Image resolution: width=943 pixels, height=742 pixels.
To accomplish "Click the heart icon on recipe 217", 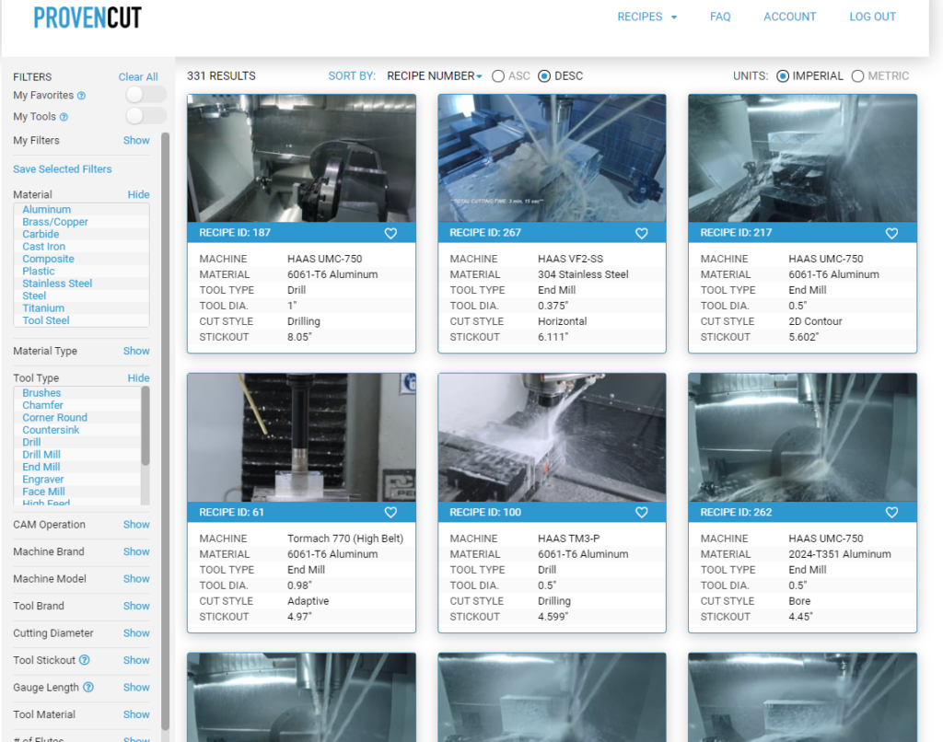I will point(891,233).
